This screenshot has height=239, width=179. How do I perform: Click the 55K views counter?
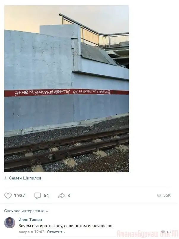pos(167,196)
